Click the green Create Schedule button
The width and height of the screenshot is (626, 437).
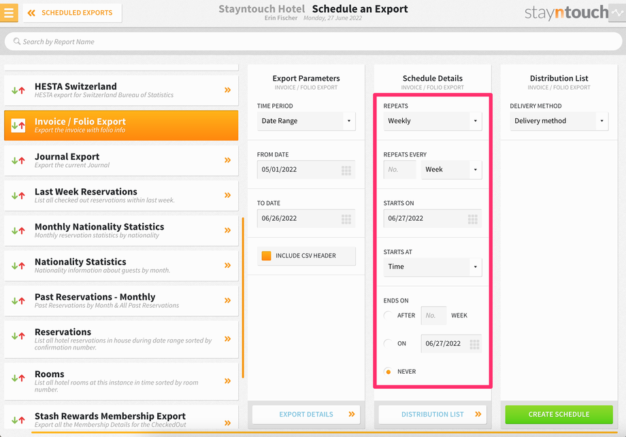coord(559,415)
